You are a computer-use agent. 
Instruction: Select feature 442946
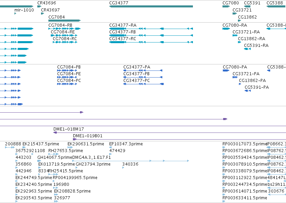click(24, 171)
